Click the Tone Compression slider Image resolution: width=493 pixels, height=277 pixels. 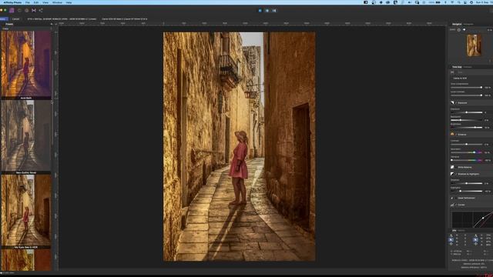coord(467,88)
